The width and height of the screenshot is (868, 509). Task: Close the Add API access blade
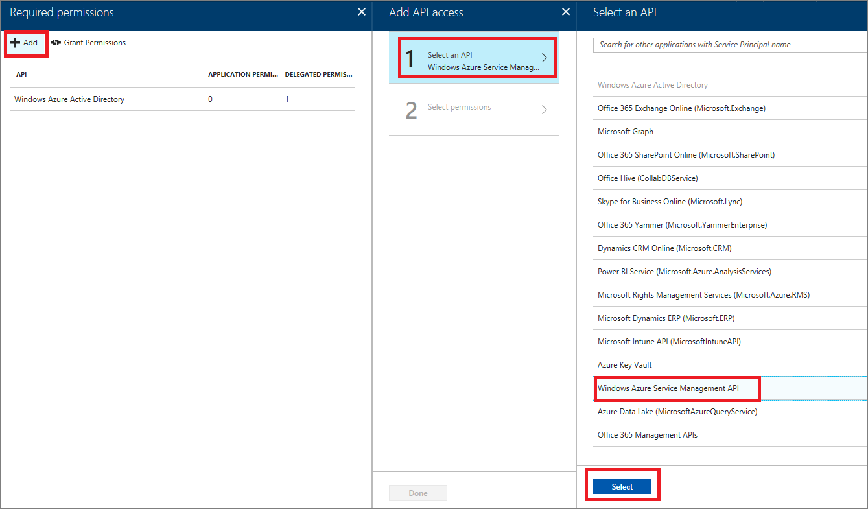(565, 12)
